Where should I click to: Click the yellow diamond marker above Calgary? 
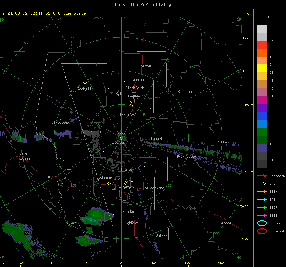tap(126, 183)
